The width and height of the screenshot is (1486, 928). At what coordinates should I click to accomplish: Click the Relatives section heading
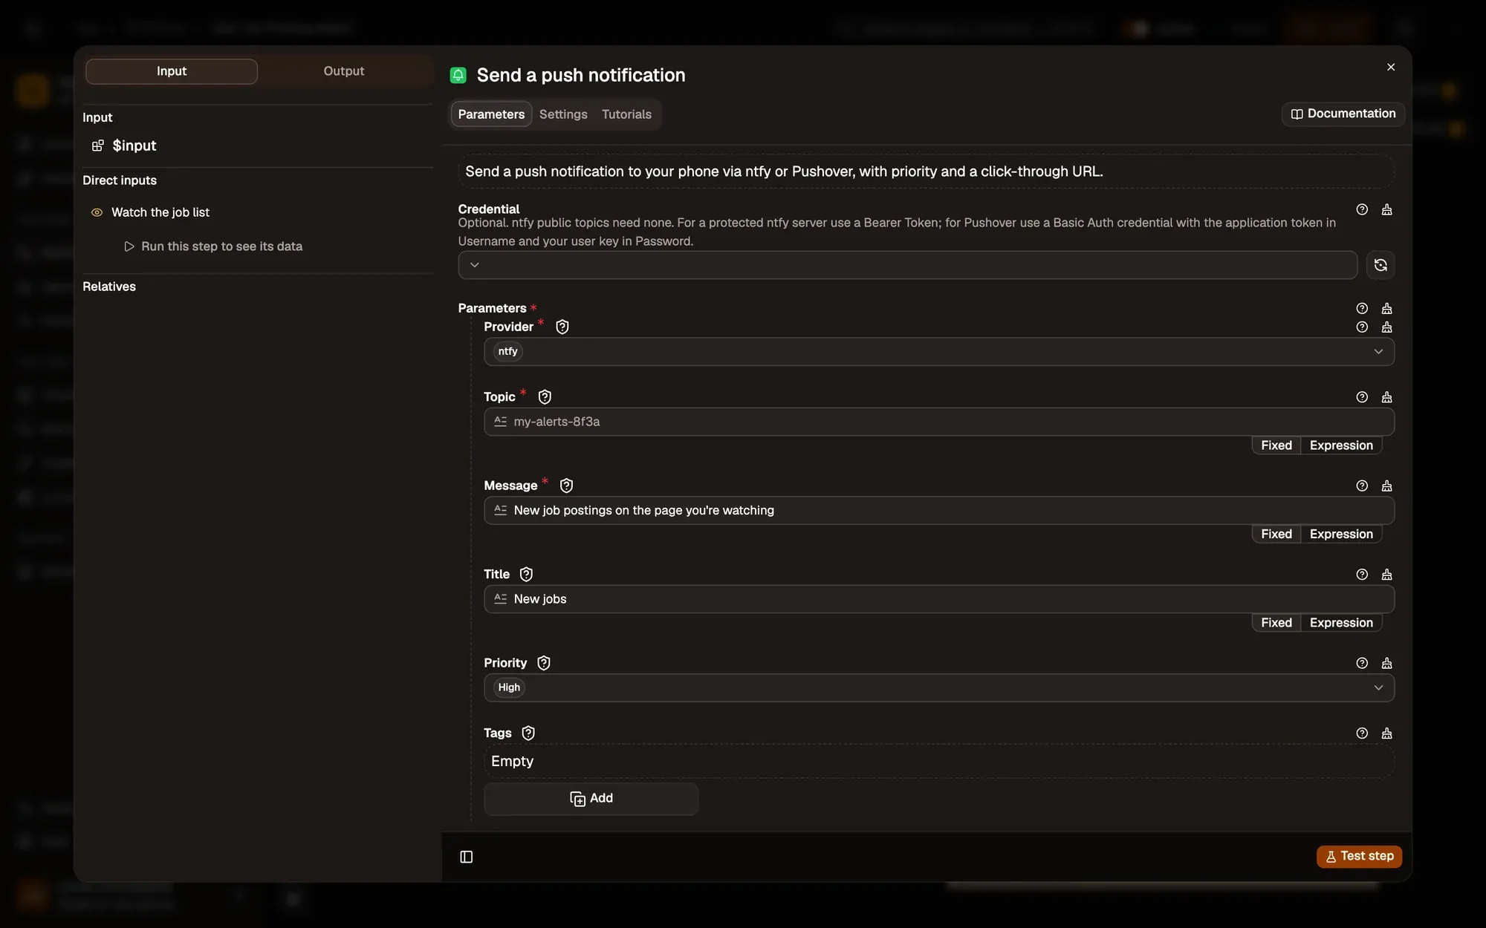(x=109, y=287)
